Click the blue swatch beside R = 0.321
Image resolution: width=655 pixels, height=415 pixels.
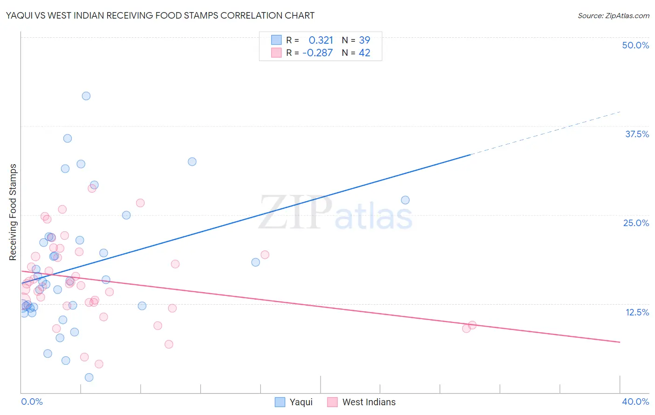[276, 40]
